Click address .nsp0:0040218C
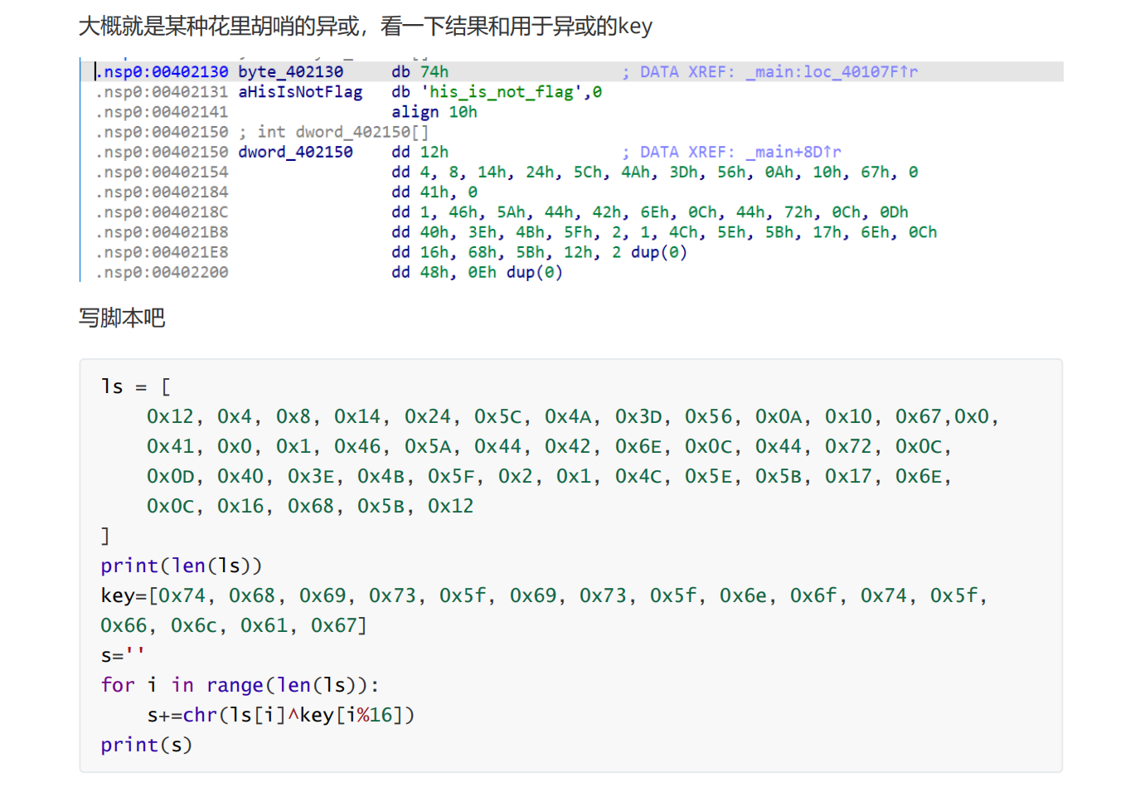 pyautogui.click(x=163, y=212)
